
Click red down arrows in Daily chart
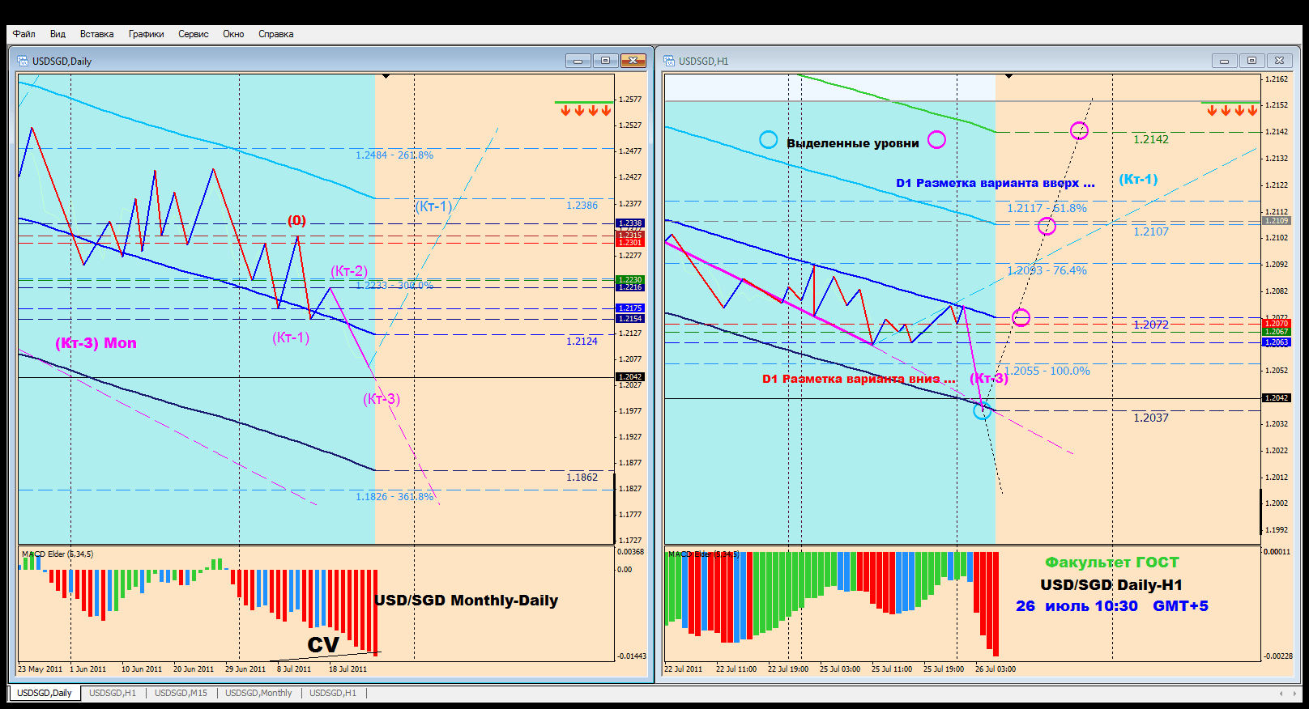586,111
